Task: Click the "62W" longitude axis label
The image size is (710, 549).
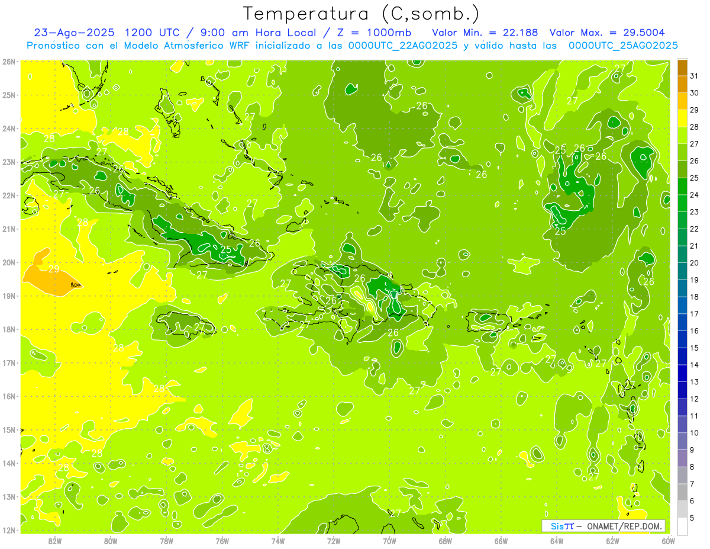Action: coord(612,540)
